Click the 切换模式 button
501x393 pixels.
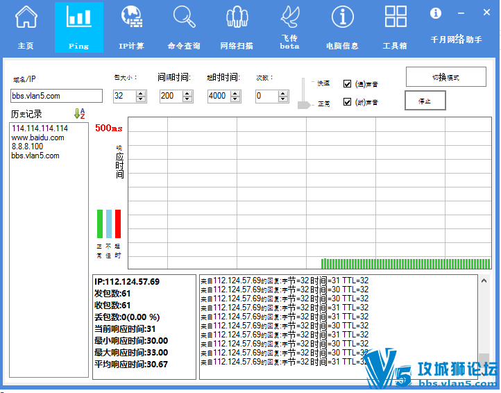tap(446, 77)
